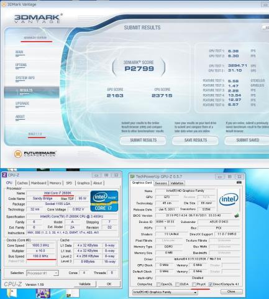Click the Futuremark Corporation logo
Viewport: 269px width, 299px height.
click(x=35, y=154)
